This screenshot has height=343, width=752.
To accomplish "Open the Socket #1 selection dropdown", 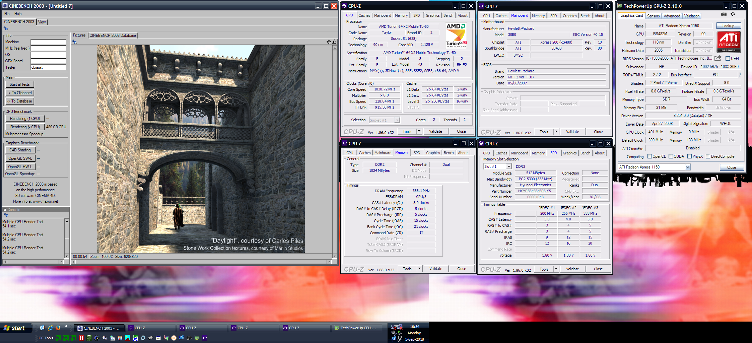I will click(x=397, y=120).
